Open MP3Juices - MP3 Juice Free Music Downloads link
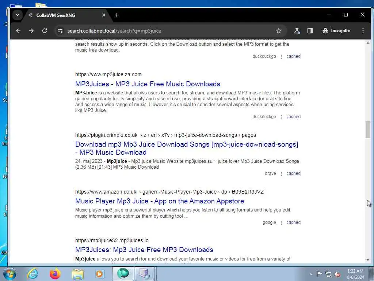The height and width of the screenshot is (281, 374). click(148, 84)
